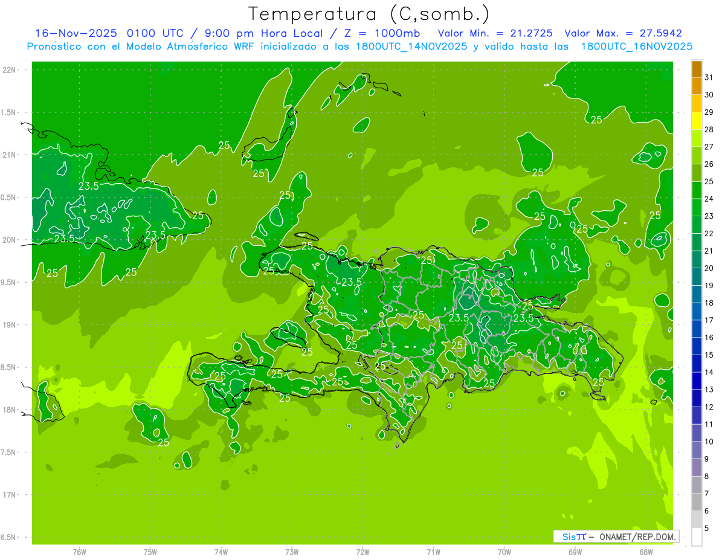The image size is (725, 560).
Task: Click the "20N" latitude label
Action: pos(9,240)
